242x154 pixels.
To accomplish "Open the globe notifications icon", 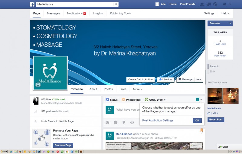I will 215,4.
